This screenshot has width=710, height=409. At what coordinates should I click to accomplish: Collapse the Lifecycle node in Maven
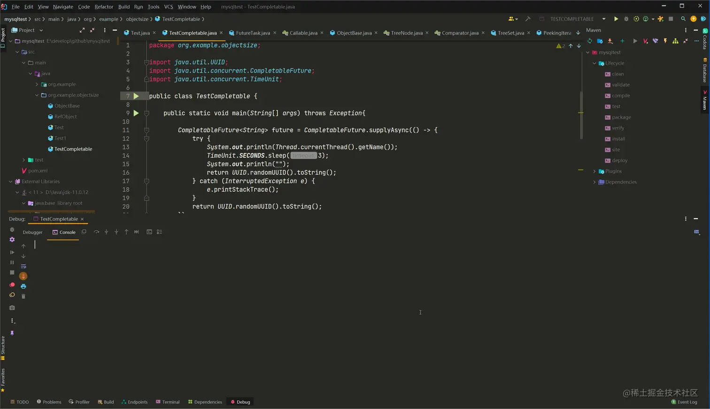(594, 63)
